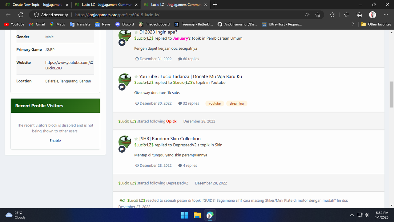Enable recent profile visitors block
This screenshot has height=222, width=394.
[55, 141]
